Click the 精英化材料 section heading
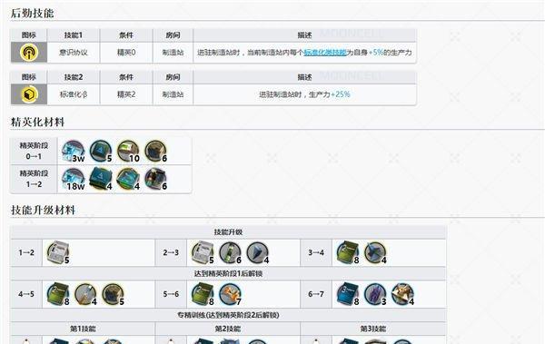 coord(37,122)
